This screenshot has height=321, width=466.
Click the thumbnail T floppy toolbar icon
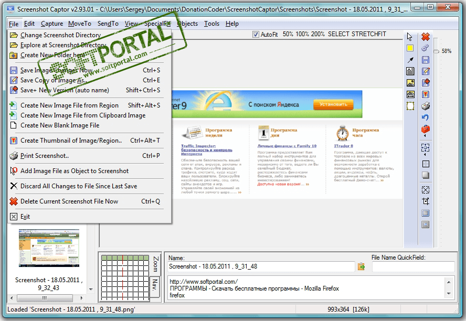[x=426, y=94]
